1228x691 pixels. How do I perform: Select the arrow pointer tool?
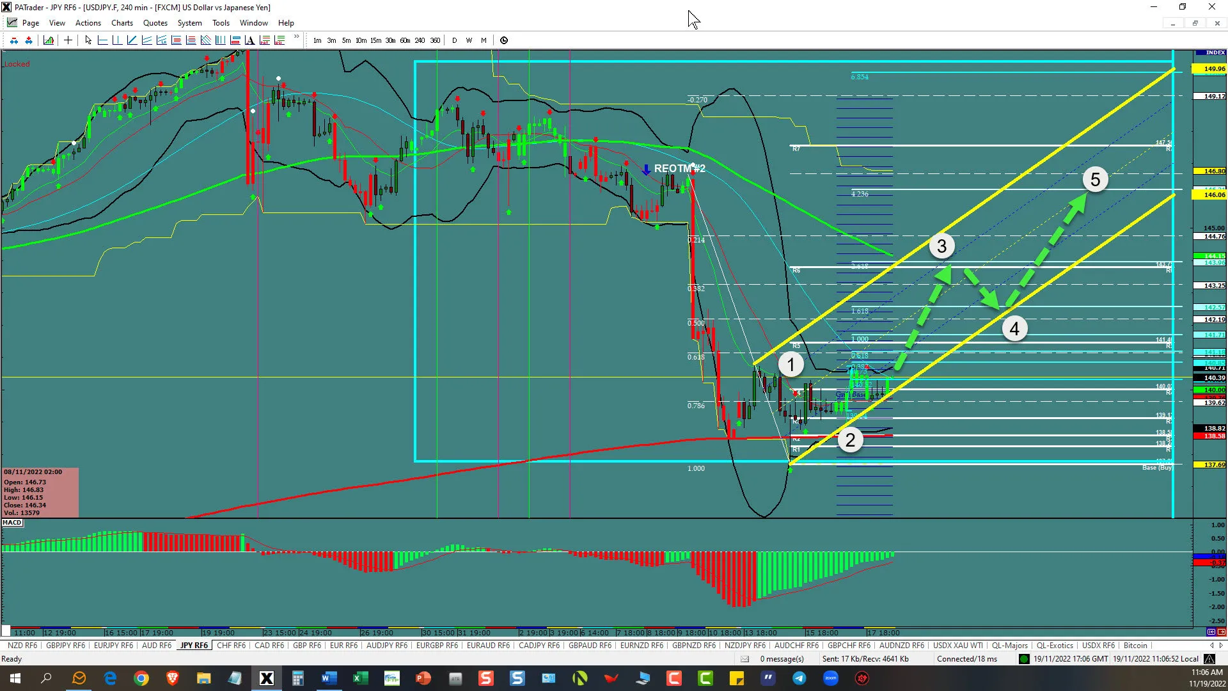[x=88, y=40]
